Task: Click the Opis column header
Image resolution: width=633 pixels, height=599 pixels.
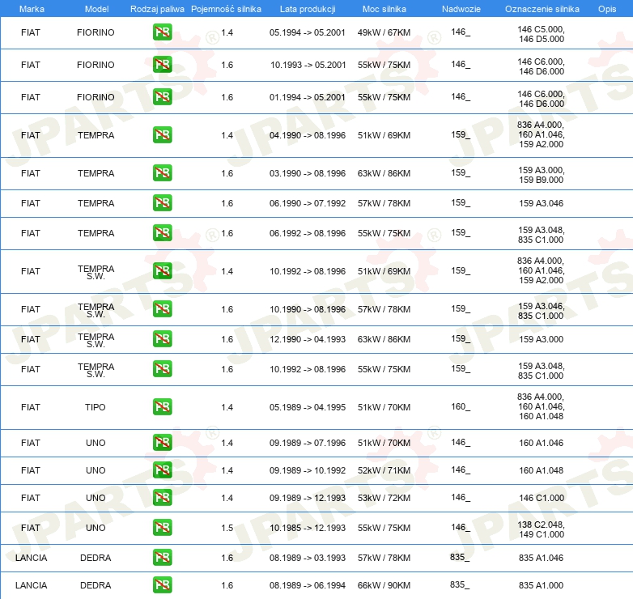Action: (x=606, y=9)
